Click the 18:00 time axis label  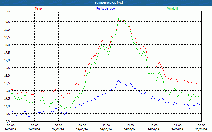154,125
